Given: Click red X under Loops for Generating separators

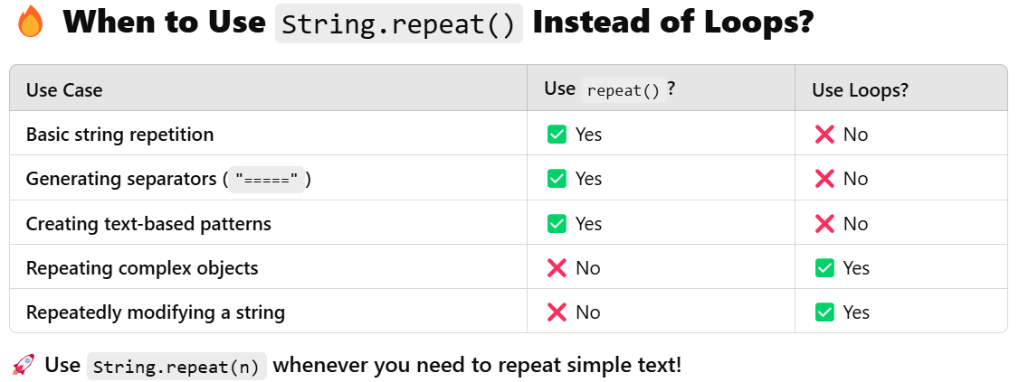Looking at the screenshot, I should point(824,178).
